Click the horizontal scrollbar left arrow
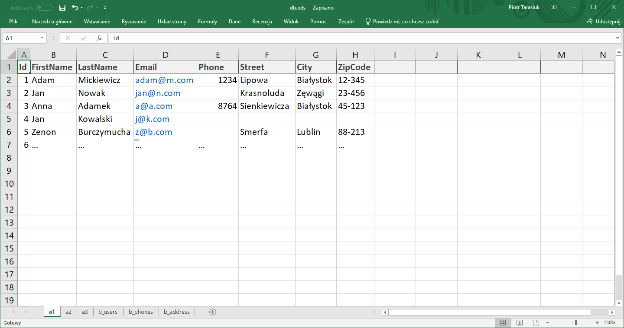The width and height of the screenshot is (624, 328). (x=385, y=312)
